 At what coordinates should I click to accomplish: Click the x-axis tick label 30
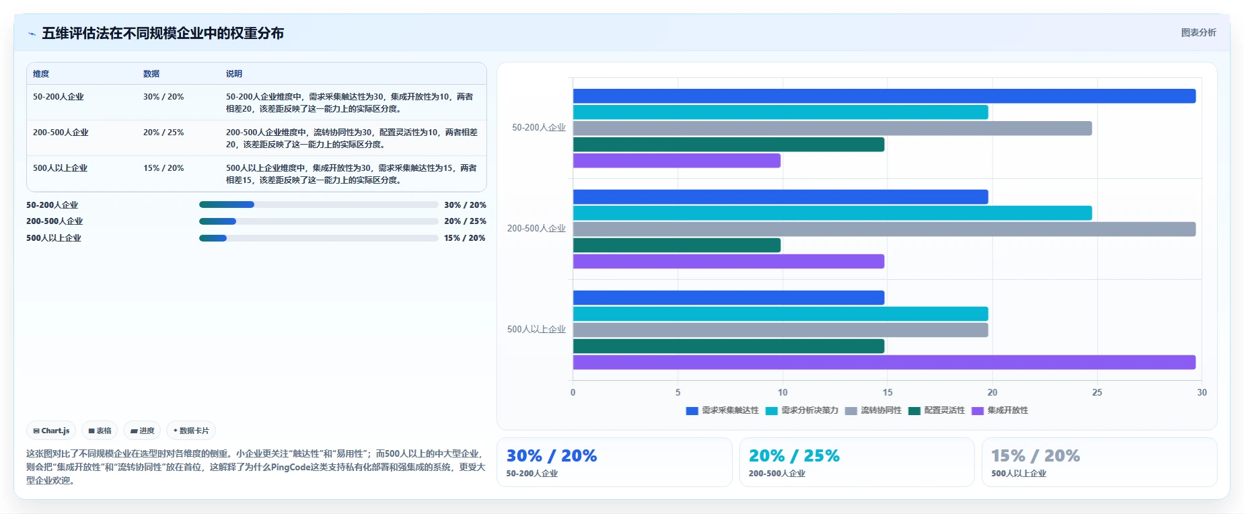coord(1202,393)
